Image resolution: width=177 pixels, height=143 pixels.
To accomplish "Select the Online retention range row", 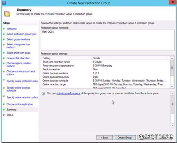I will [x=106, y=84].
